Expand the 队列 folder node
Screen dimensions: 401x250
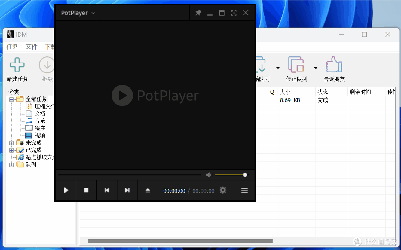click(x=12, y=165)
